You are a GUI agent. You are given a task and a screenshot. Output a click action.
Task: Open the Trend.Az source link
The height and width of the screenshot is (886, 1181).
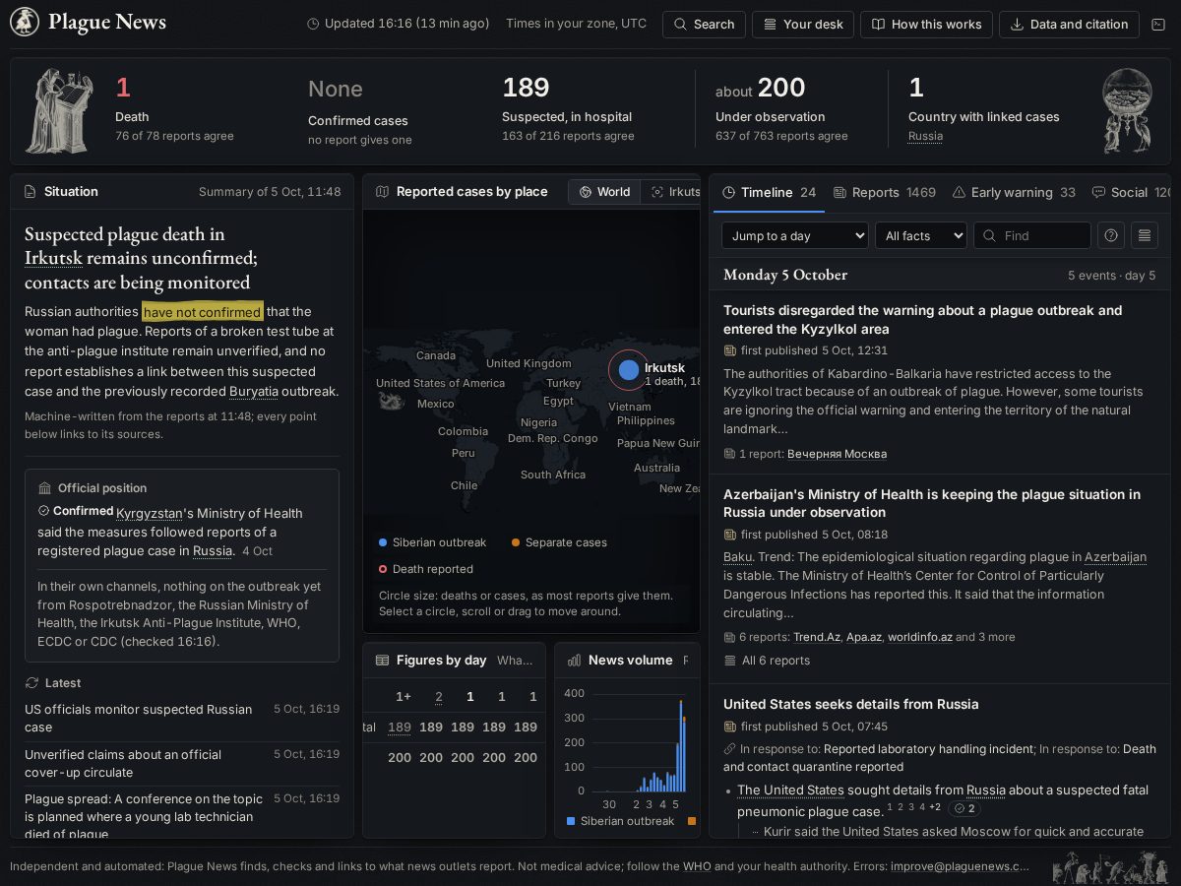tap(817, 637)
